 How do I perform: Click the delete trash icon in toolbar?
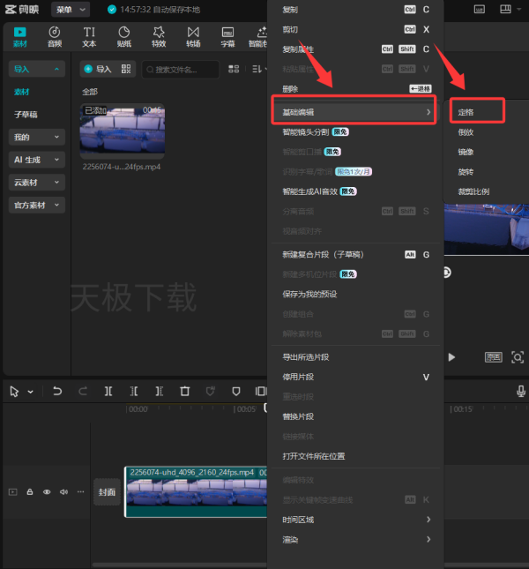[185, 391]
